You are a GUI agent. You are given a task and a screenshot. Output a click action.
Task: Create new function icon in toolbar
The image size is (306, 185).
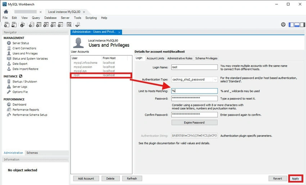tap(60, 24)
